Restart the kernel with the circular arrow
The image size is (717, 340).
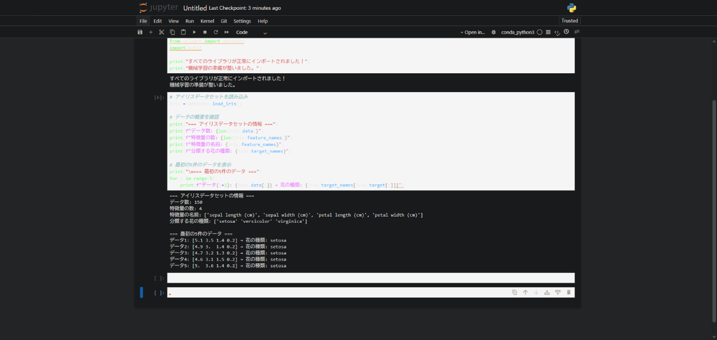(x=216, y=32)
